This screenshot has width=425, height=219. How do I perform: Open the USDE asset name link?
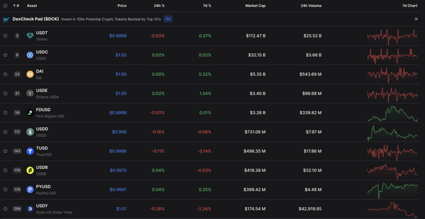coord(42,90)
